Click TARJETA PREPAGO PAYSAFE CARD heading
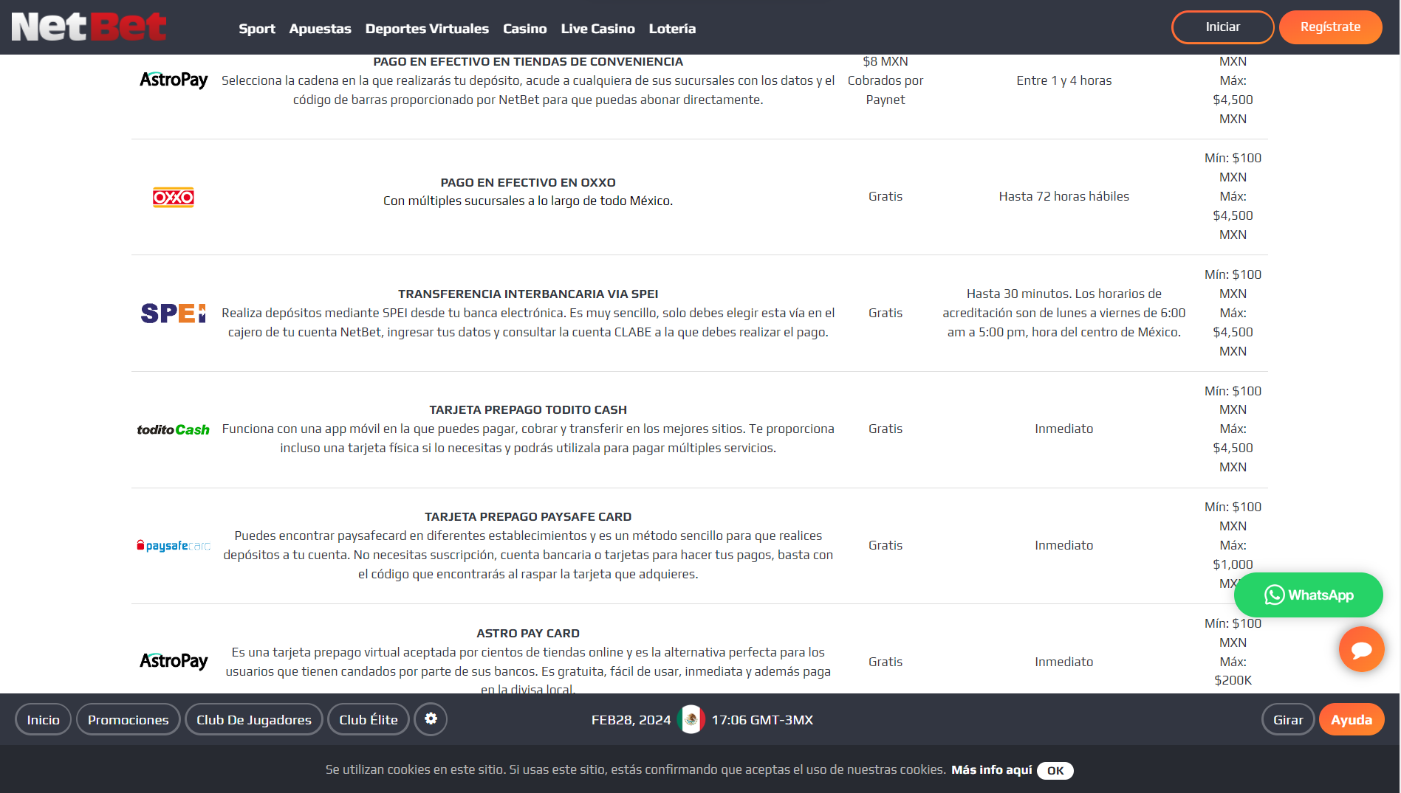 click(528, 516)
